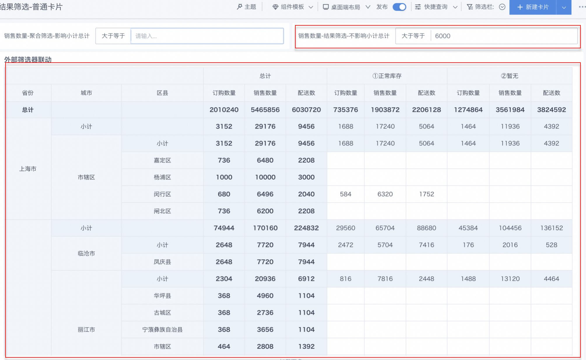This screenshot has width=586, height=360.
Task: Select the 闸北区 row
Action: click(162, 211)
